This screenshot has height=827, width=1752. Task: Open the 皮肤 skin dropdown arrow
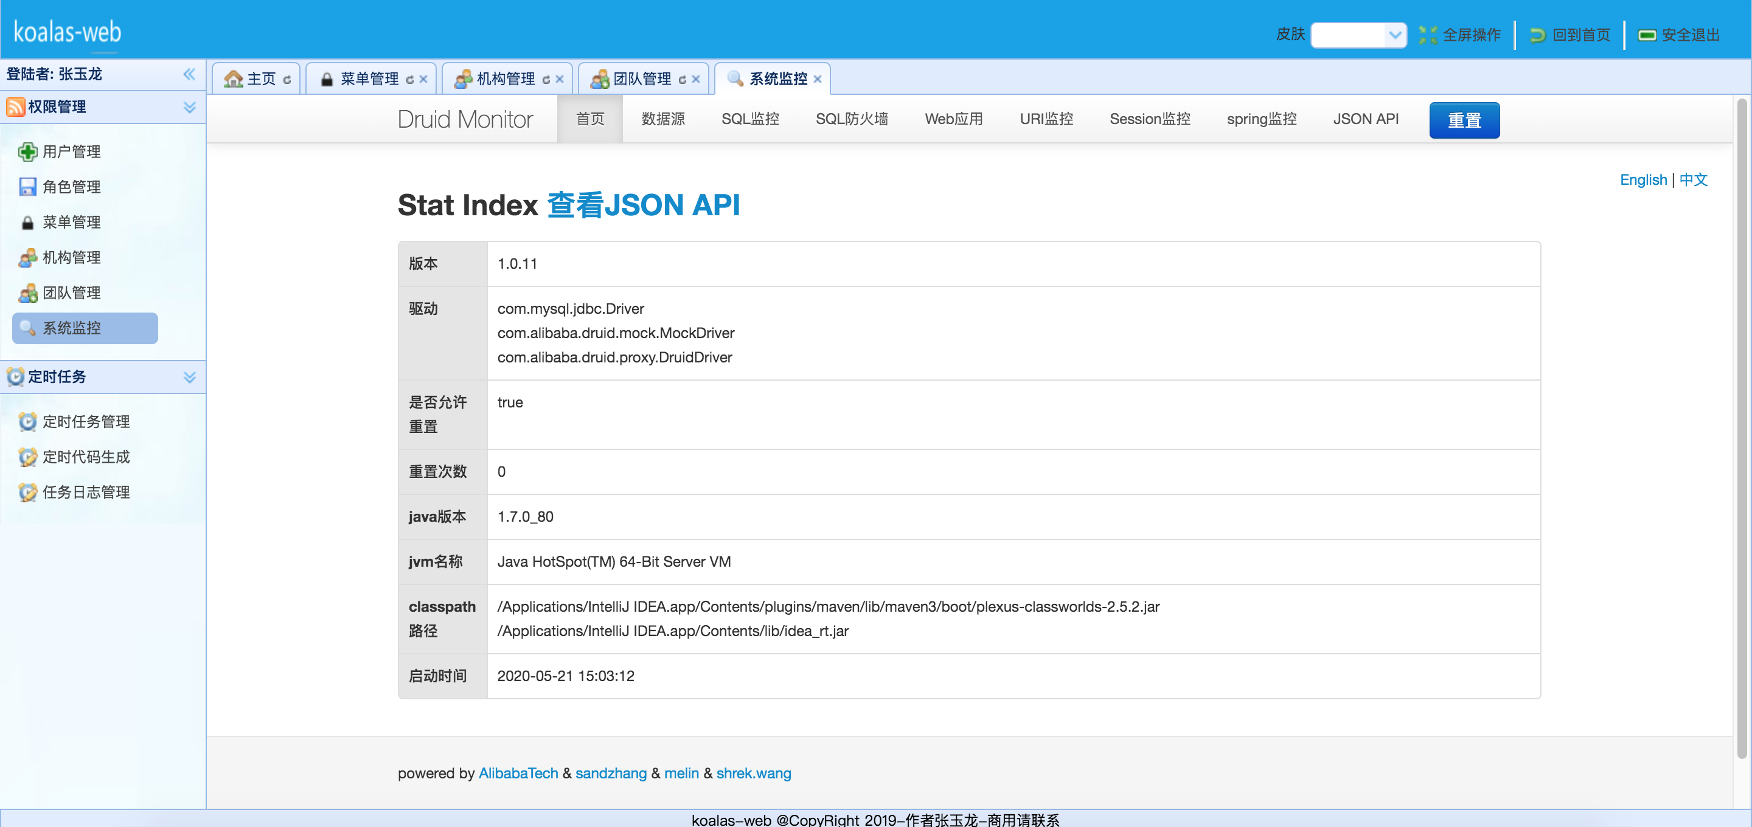tap(1395, 35)
